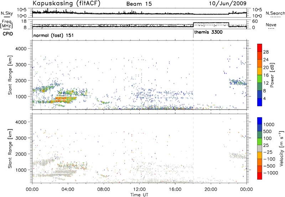The height and width of the screenshot is (197, 285).
Task: Click the 12–16 dB light green Power swatch
Action: 260,79
